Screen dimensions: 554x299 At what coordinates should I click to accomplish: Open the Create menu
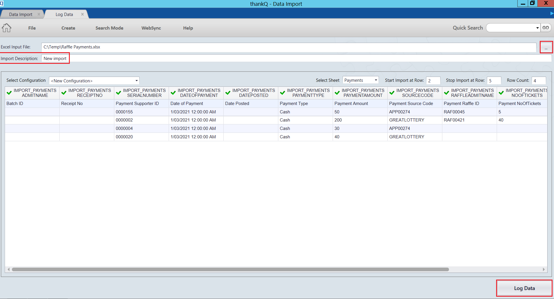(x=68, y=28)
